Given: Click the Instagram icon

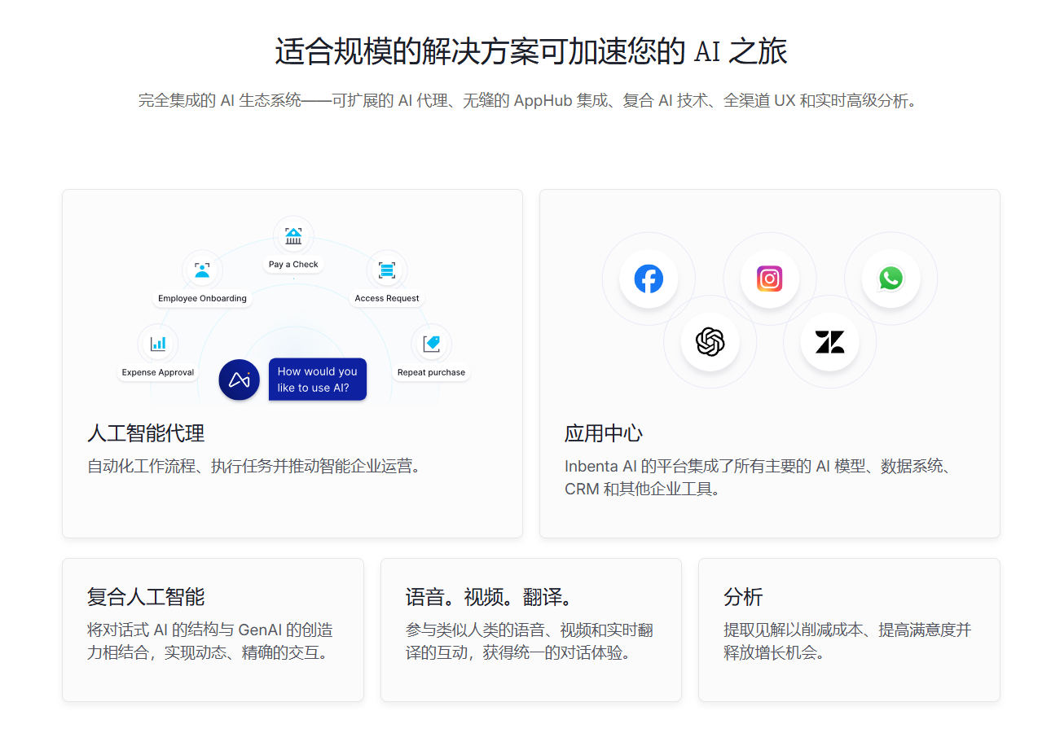Looking at the screenshot, I should pos(770,279).
